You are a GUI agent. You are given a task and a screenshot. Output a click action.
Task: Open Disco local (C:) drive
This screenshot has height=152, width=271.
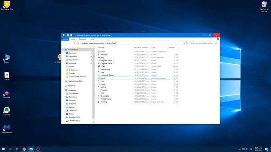point(74,117)
